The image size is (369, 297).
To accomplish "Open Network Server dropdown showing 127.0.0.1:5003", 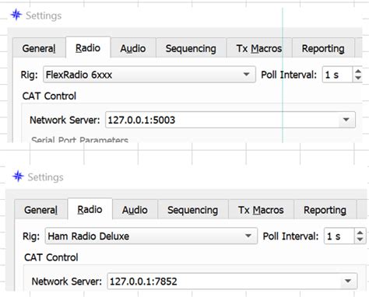I will coord(346,120).
